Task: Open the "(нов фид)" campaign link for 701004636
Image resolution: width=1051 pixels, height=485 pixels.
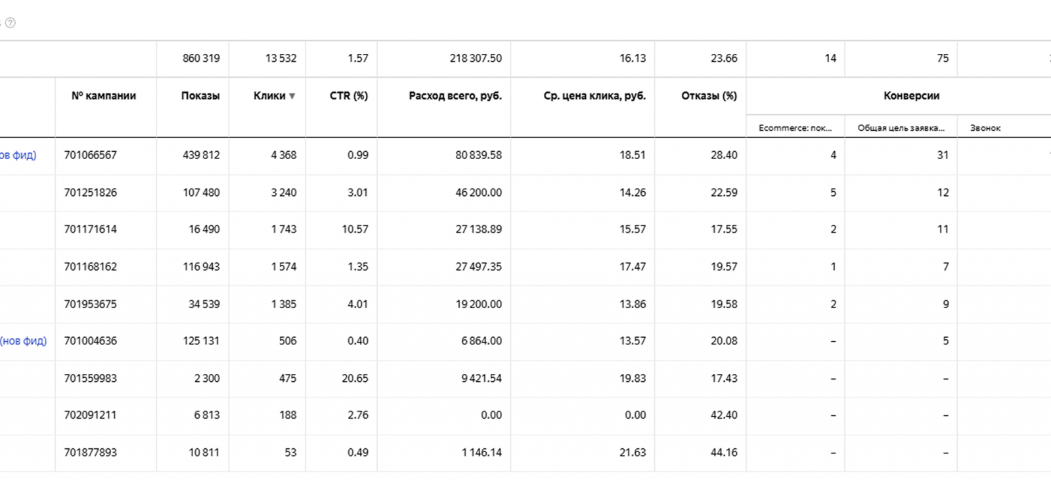Action: pyautogui.click(x=23, y=341)
